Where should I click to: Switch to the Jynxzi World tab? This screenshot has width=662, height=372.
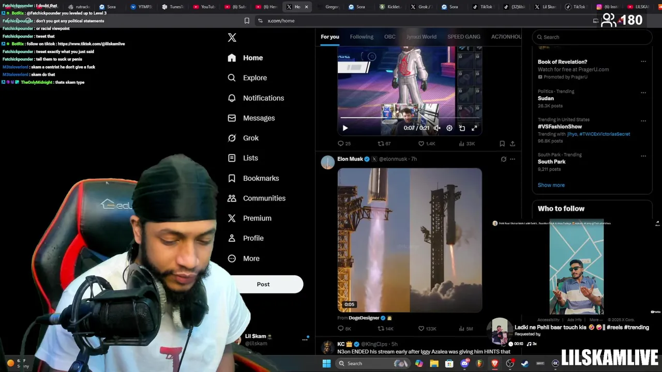coord(422,37)
